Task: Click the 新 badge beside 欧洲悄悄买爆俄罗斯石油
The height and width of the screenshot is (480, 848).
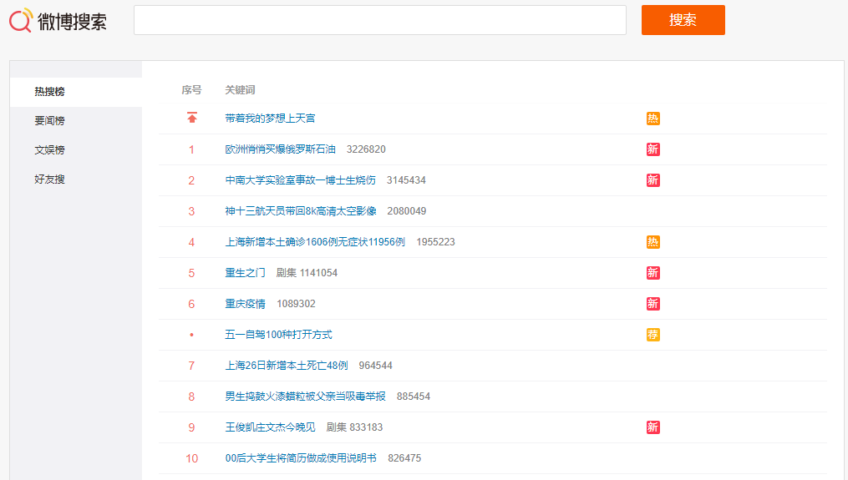Action: click(x=653, y=149)
